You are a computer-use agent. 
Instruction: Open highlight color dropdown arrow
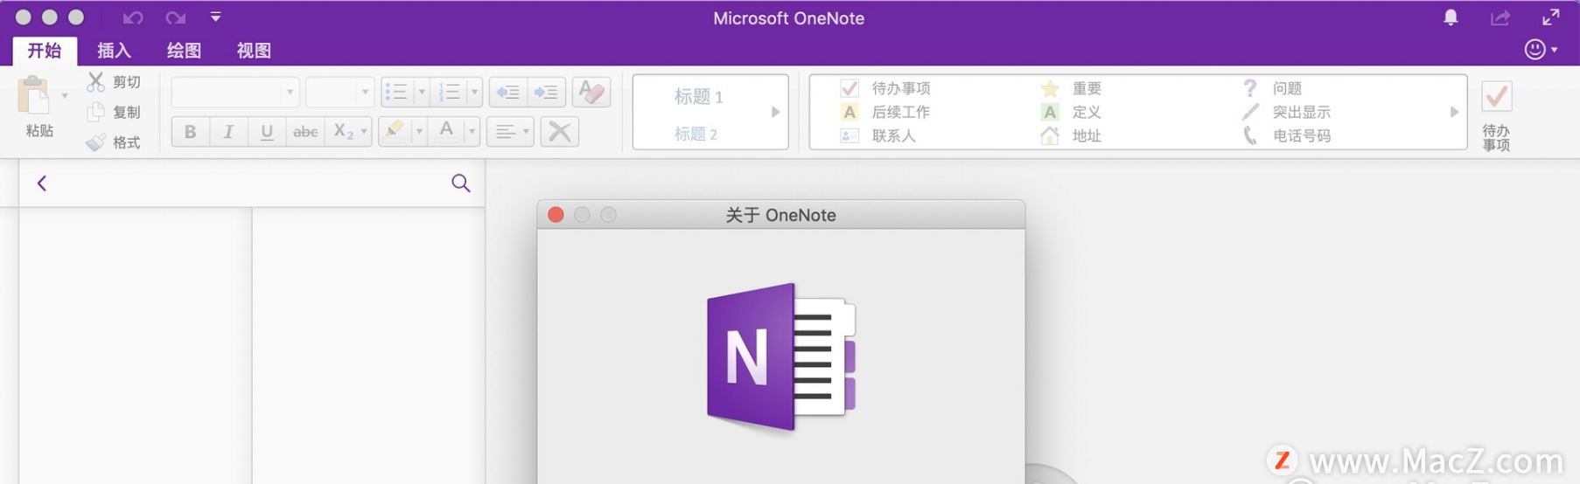(419, 132)
